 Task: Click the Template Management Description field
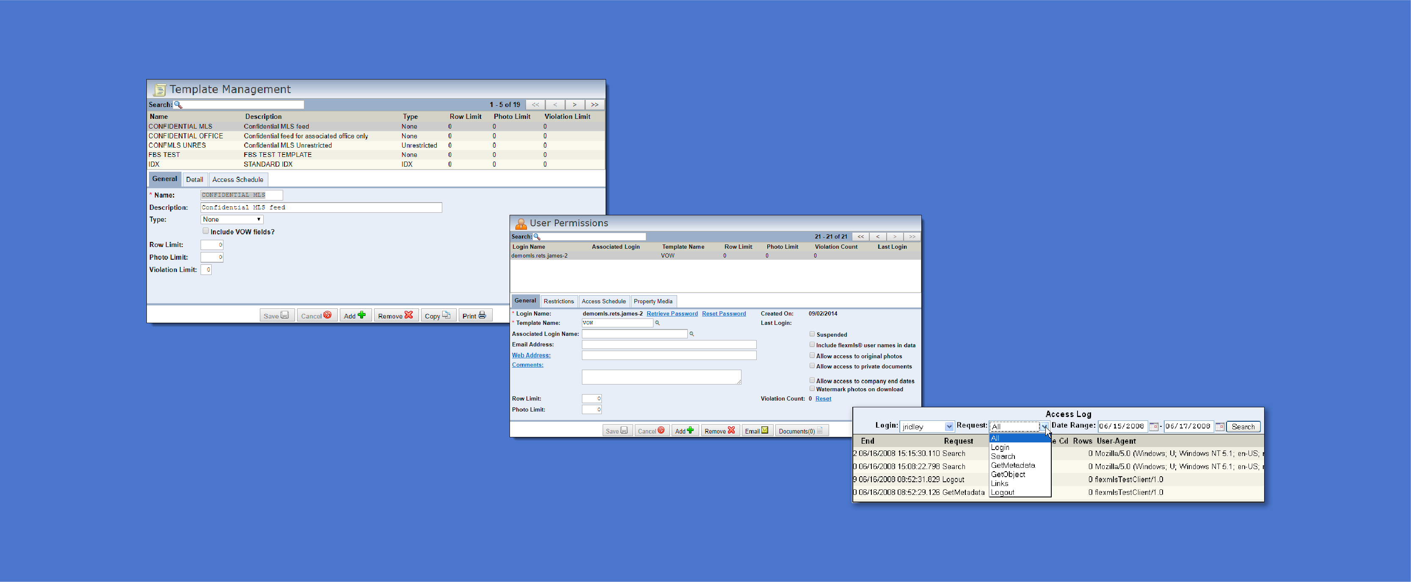[321, 208]
